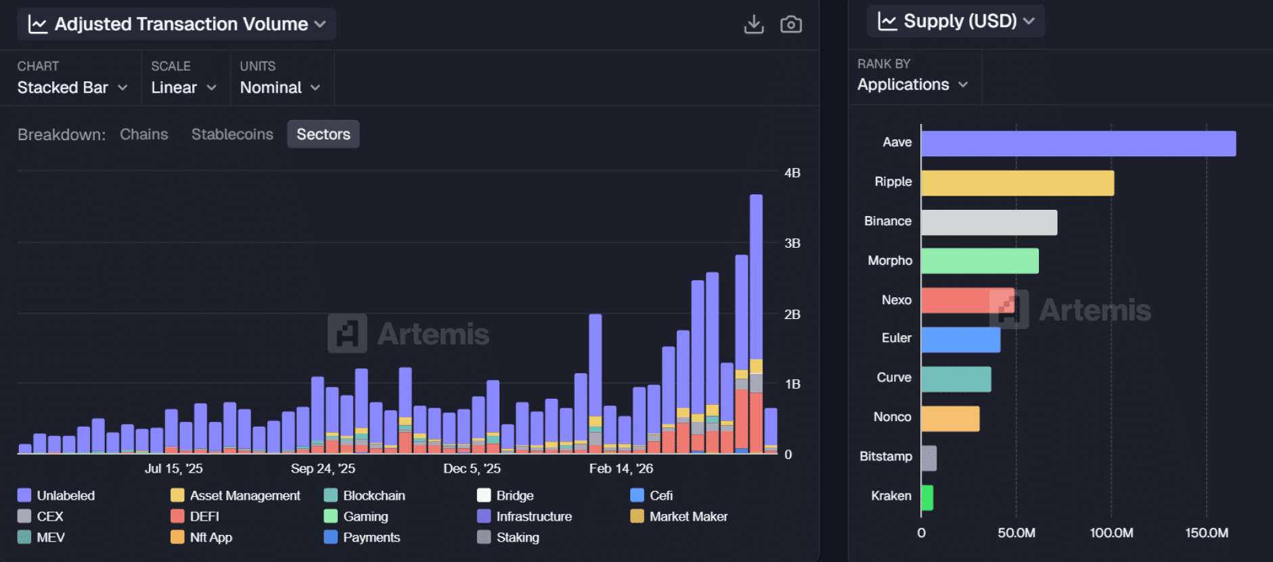Select the Sectors breakdown tab
Viewport: 1273px width, 562px height.
pyautogui.click(x=323, y=134)
